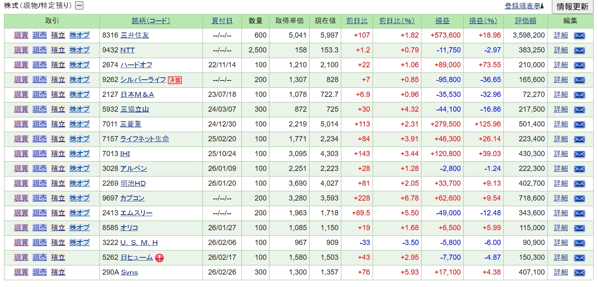This screenshot has width=598, height=287.
Task: Click the envelope icon in Syns row
Action: pos(579,273)
